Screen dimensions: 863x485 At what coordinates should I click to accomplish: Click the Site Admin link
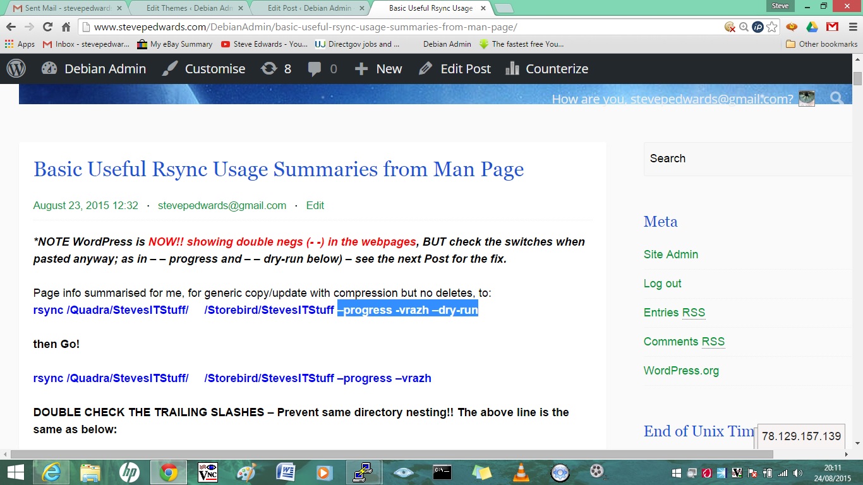coord(670,254)
